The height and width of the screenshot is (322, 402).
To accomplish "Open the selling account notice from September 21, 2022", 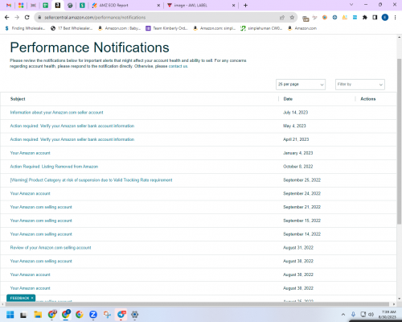I will pyautogui.click(x=41, y=207).
